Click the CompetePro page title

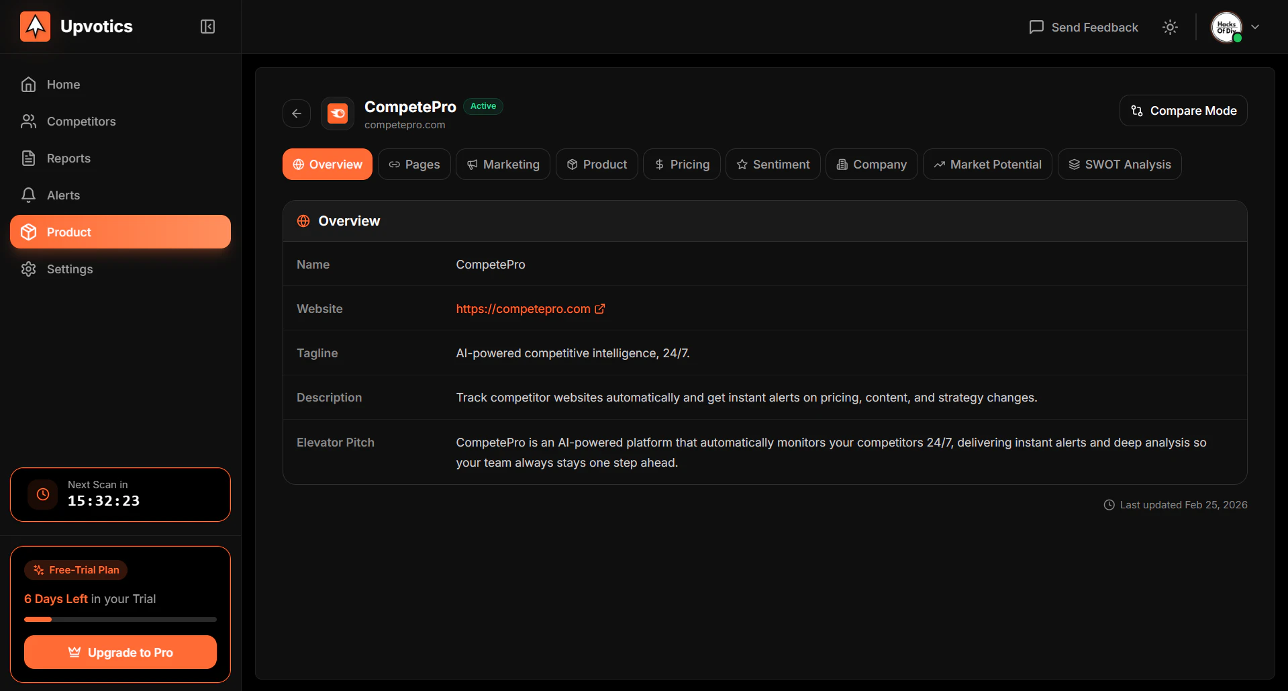click(410, 107)
